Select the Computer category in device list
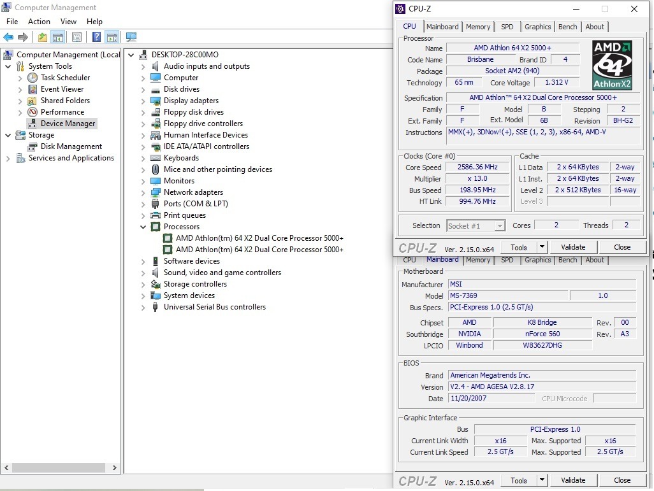 pos(181,78)
